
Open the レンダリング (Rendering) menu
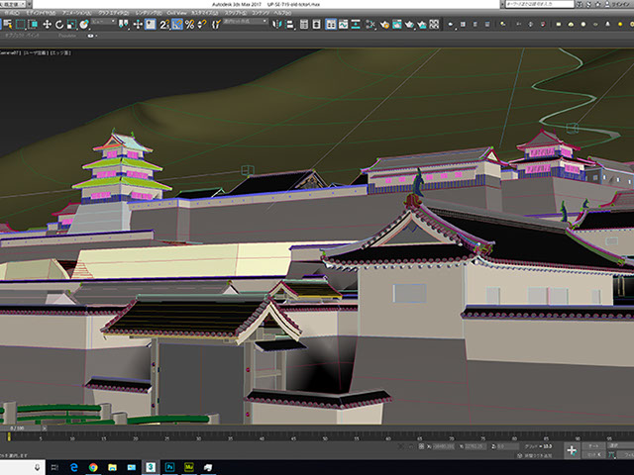(149, 13)
